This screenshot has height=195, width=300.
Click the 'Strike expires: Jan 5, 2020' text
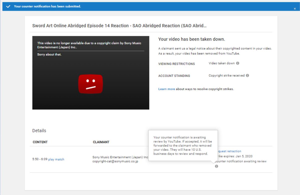pos(235,156)
